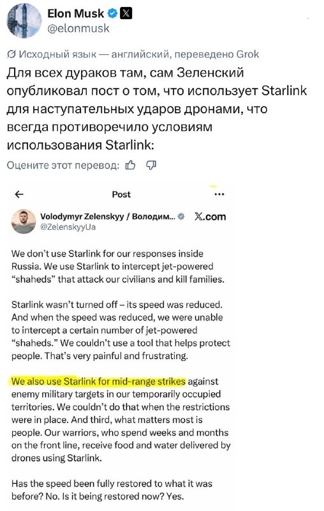
Task: Click the gray verified badge by Zelenskyy
Action: pos(182,216)
